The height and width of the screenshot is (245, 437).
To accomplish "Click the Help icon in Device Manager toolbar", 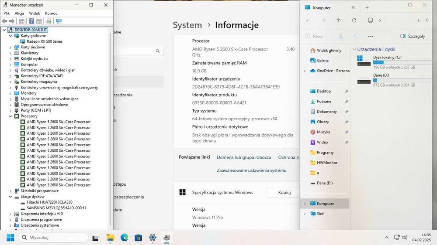I will pos(31,21).
